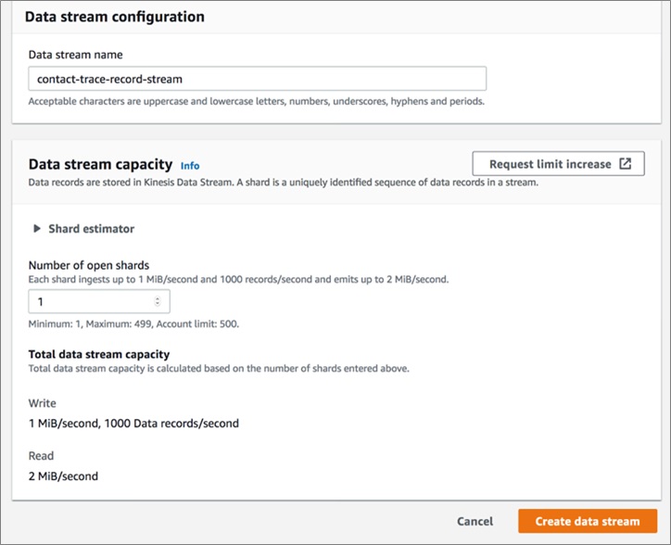Image resolution: width=671 pixels, height=545 pixels.
Task: Increase open shards with the up stepper arrow
Action: point(158,298)
